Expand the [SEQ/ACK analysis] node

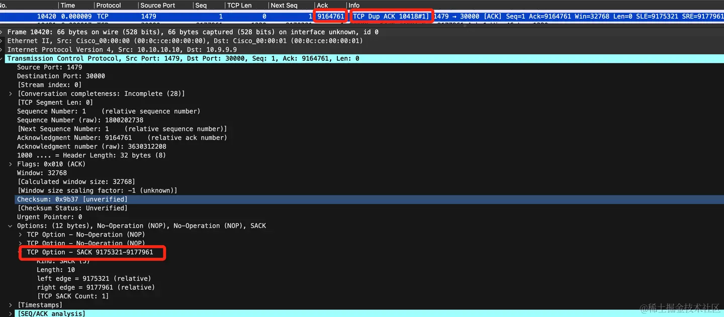(11, 313)
